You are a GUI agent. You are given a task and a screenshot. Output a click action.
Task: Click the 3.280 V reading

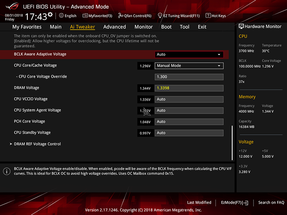point(244,172)
